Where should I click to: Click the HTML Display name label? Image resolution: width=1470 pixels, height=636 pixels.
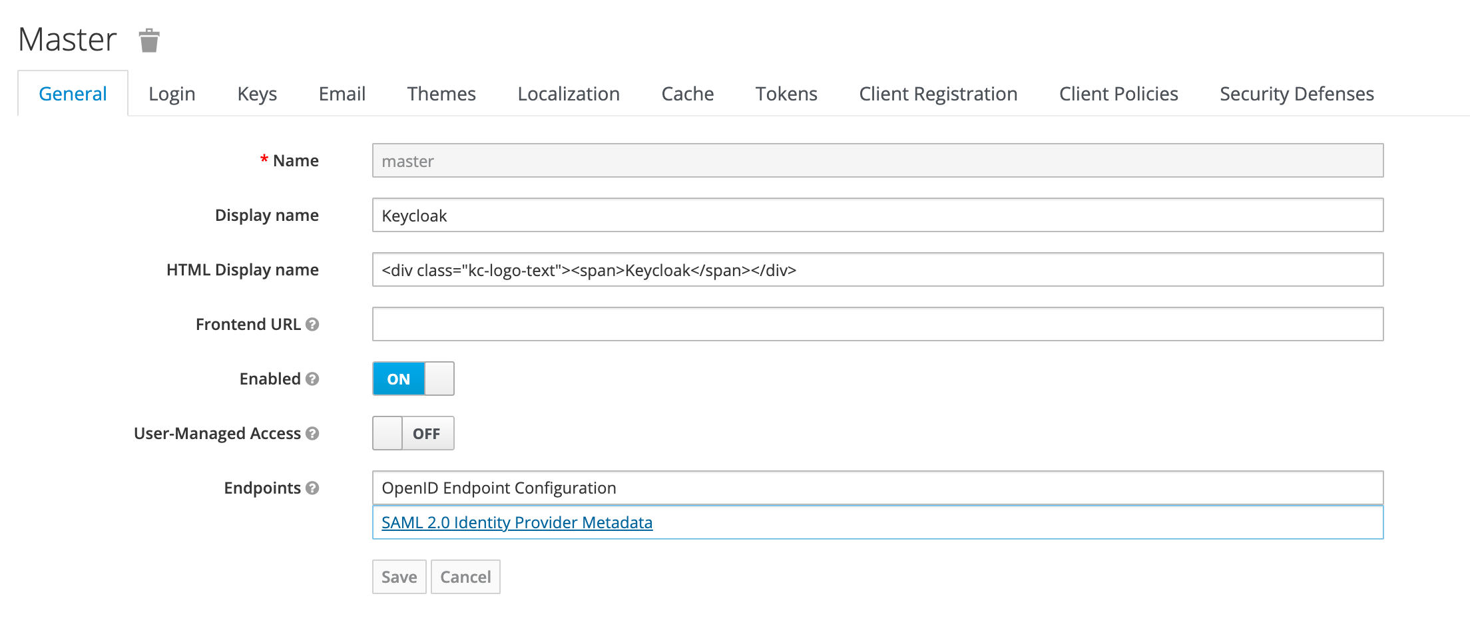click(242, 269)
